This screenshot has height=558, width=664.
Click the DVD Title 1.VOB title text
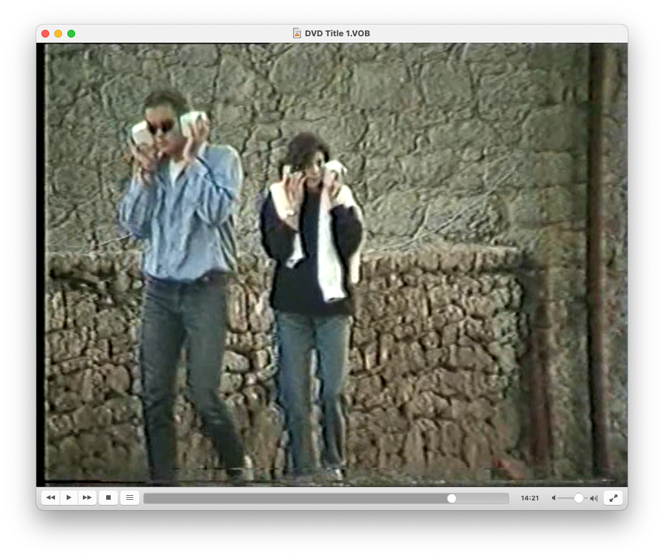coord(337,34)
